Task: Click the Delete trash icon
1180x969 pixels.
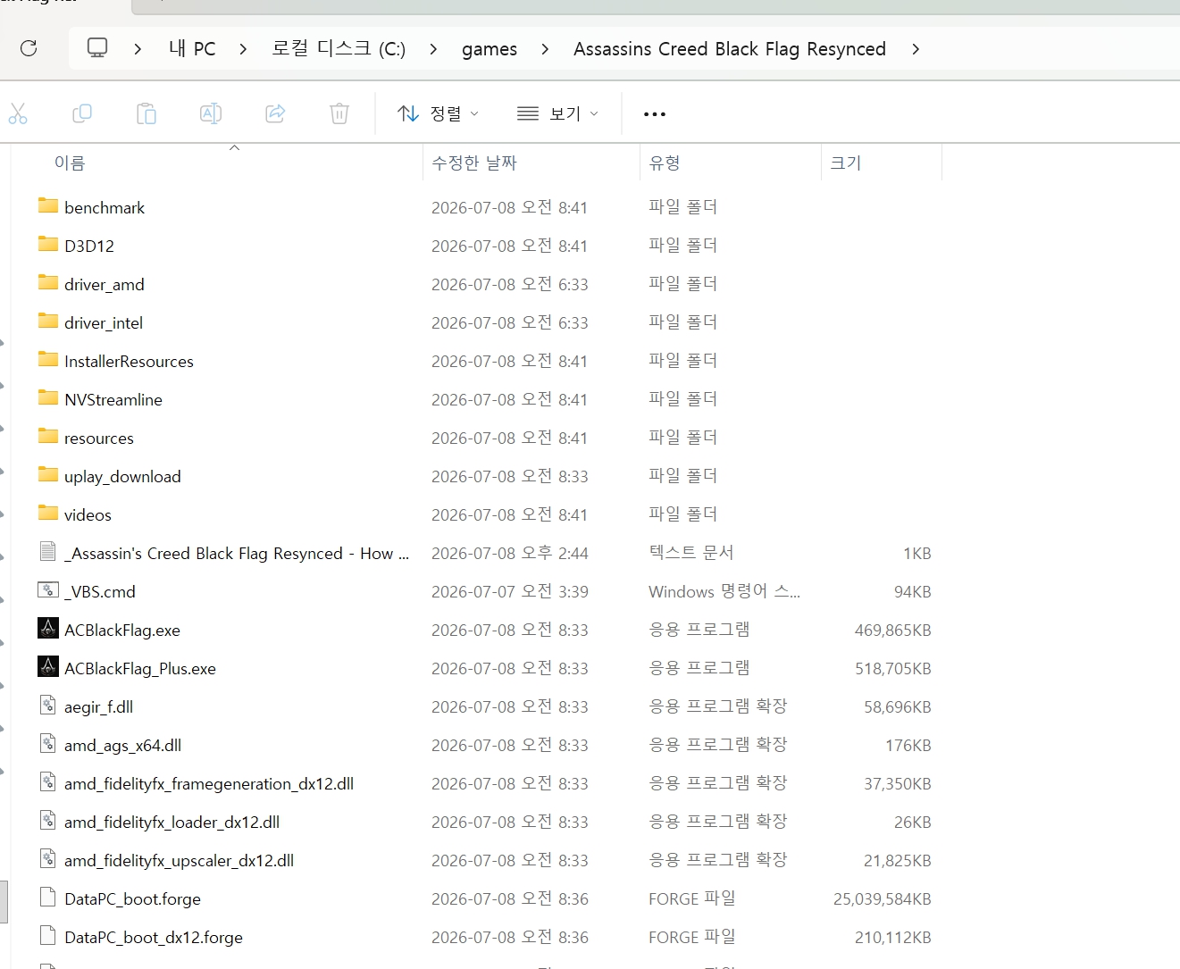Action: point(339,113)
